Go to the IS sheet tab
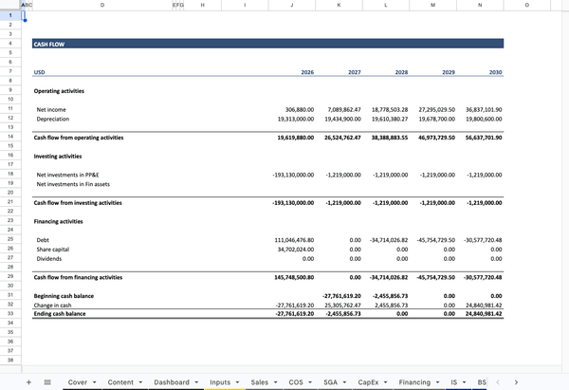Screen dimensions: 569x390 [454, 381]
